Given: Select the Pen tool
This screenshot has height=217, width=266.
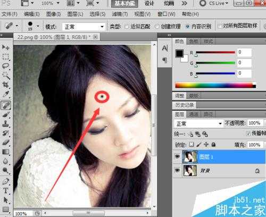Looking at the screenshot, I should 6,181.
